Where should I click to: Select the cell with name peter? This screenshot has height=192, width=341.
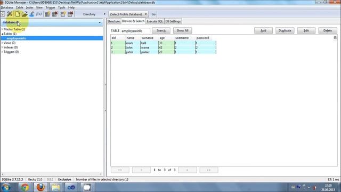click(x=133, y=52)
